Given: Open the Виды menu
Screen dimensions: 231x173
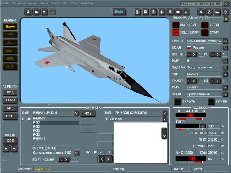Looking at the screenshot, I should click(44, 3).
